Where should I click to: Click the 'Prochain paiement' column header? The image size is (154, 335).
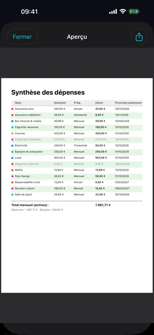(128, 103)
